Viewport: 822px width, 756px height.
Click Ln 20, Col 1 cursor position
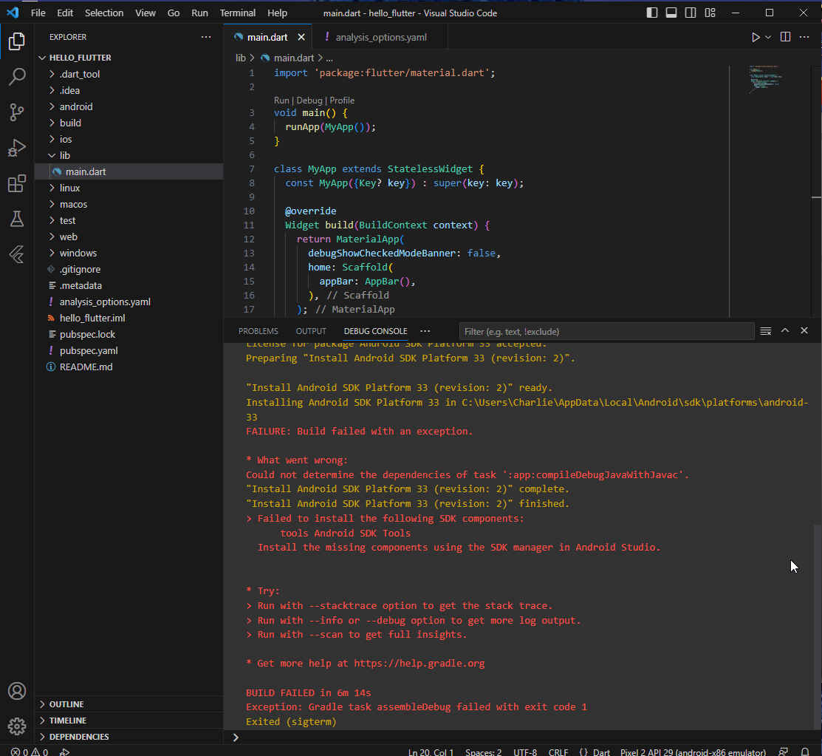[x=431, y=752]
